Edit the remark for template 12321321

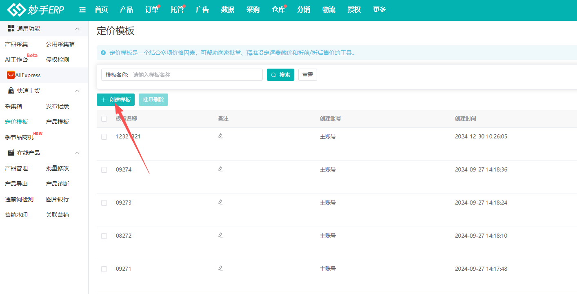click(221, 136)
